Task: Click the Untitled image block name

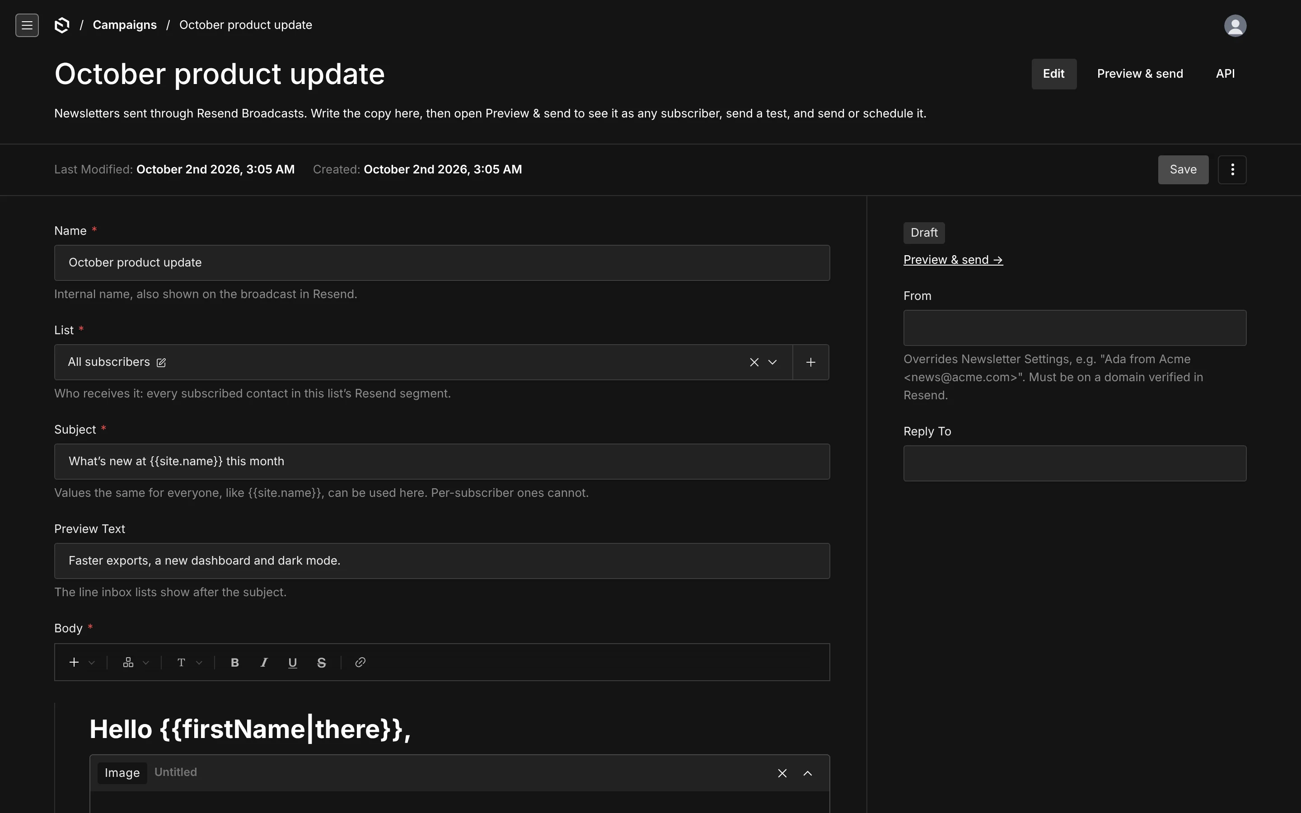Action: [x=176, y=772]
